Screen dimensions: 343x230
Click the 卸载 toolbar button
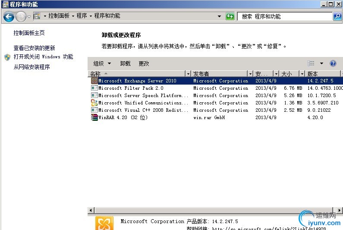pos(126,63)
